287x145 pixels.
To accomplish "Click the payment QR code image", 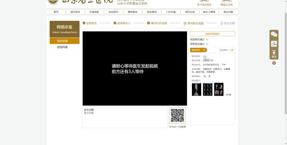I will [x=177, y=116].
